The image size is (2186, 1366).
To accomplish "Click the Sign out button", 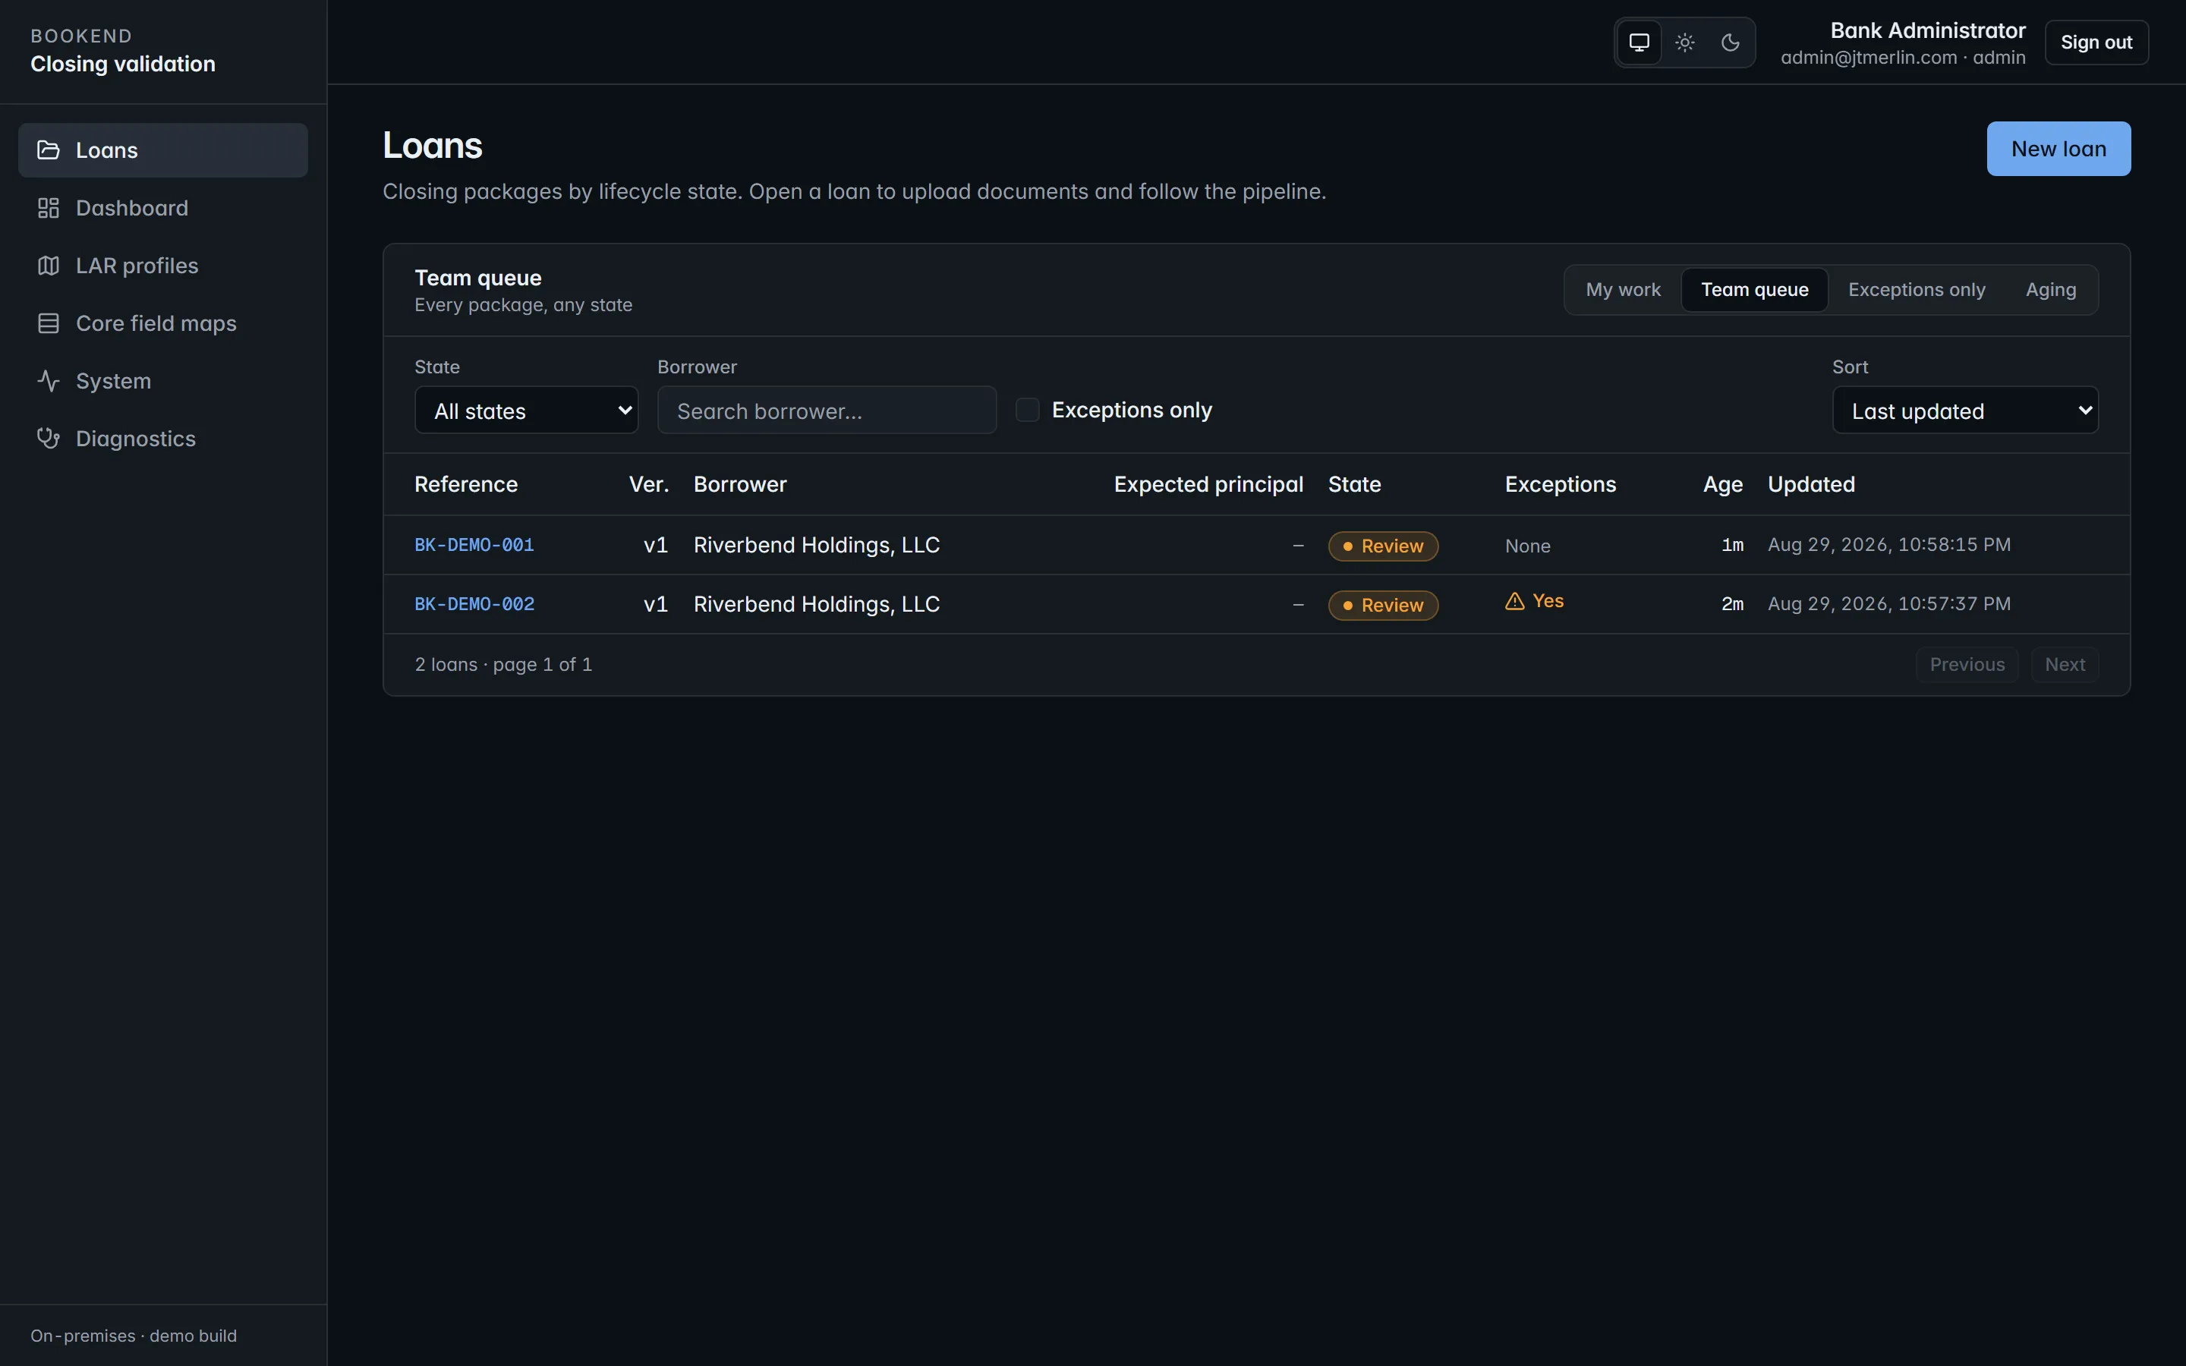I will pyautogui.click(x=2096, y=42).
